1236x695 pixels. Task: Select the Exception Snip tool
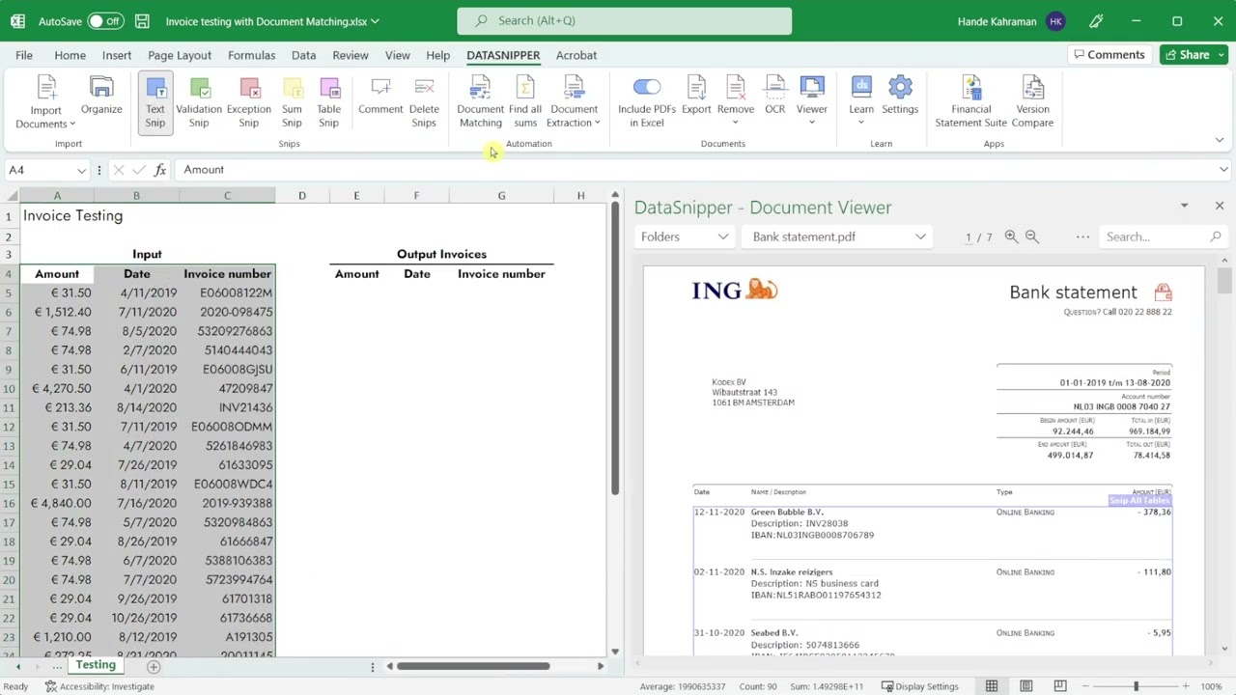[249, 102]
